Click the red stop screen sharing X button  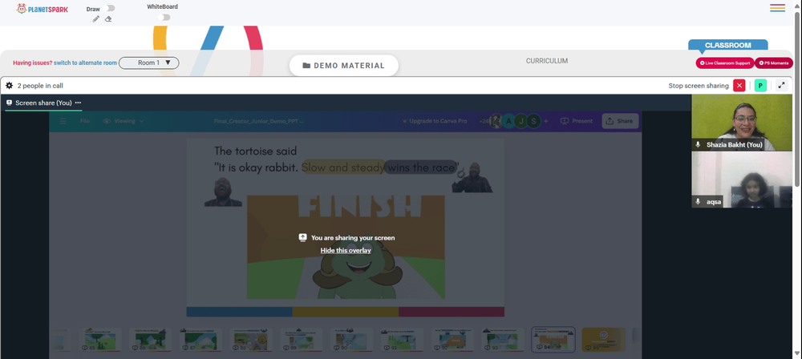pyautogui.click(x=739, y=86)
